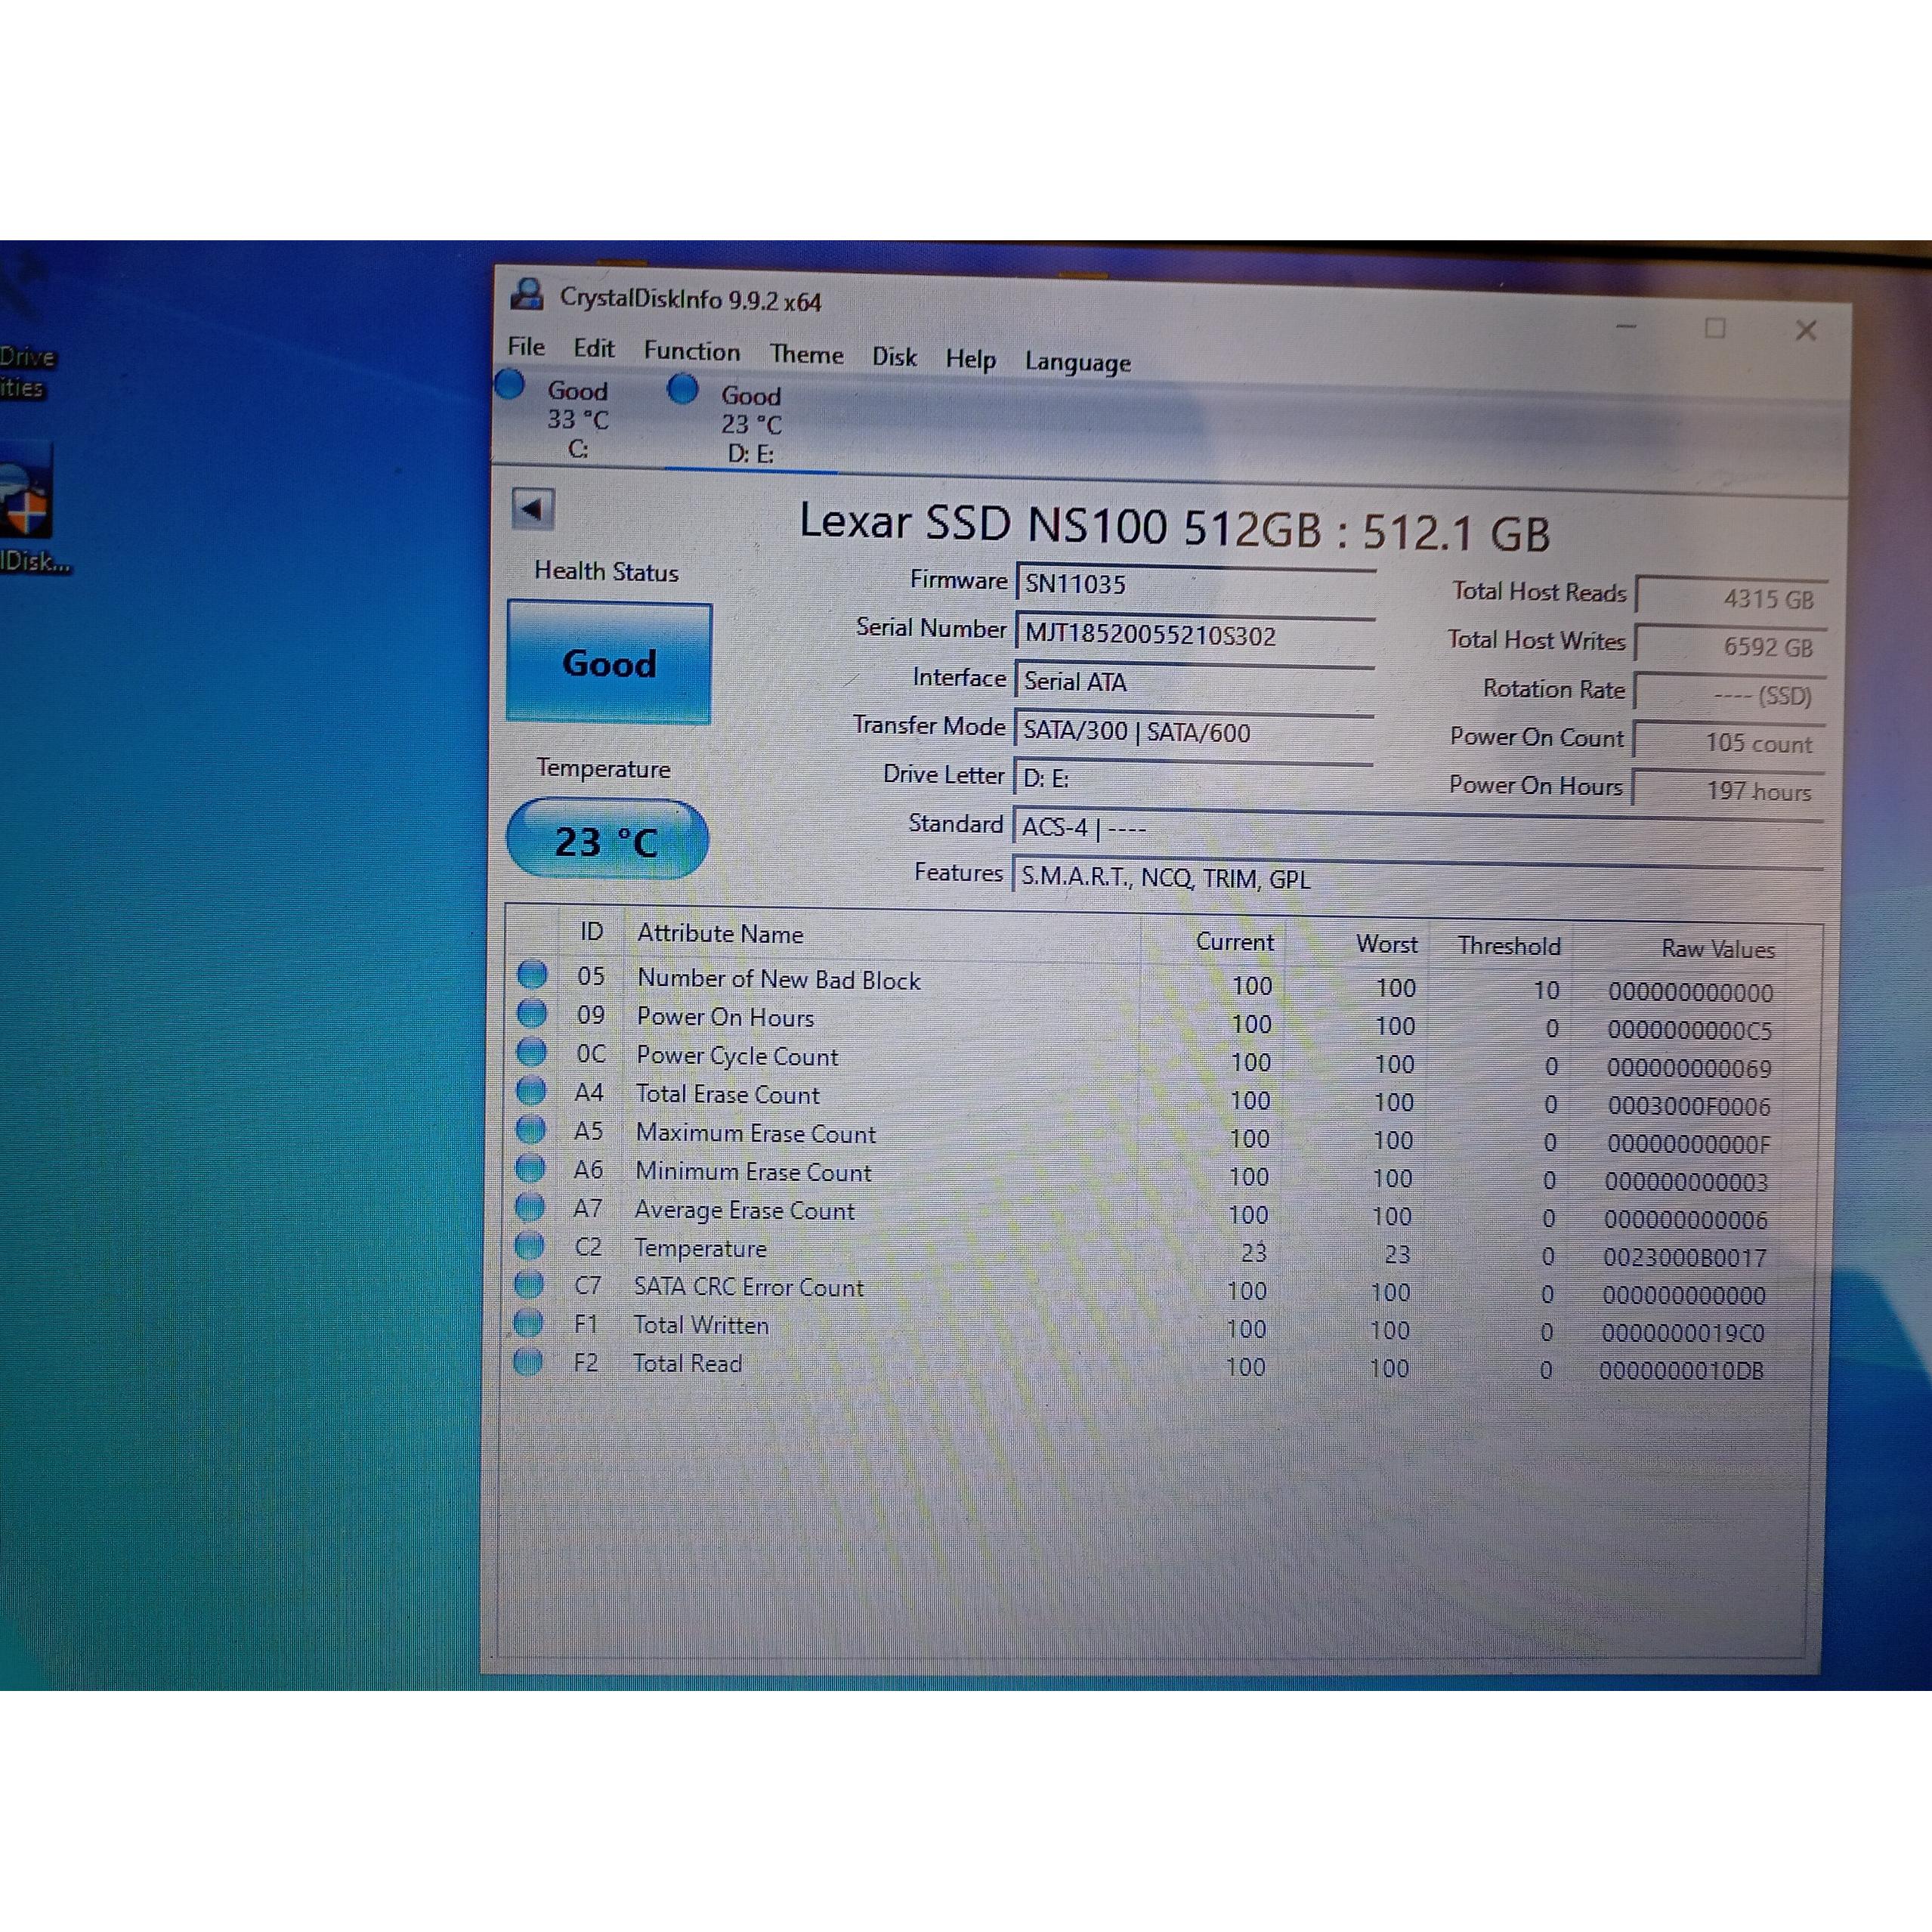Click the status icon for Total Read
The image size is (1932, 1932).
click(x=527, y=1361)
